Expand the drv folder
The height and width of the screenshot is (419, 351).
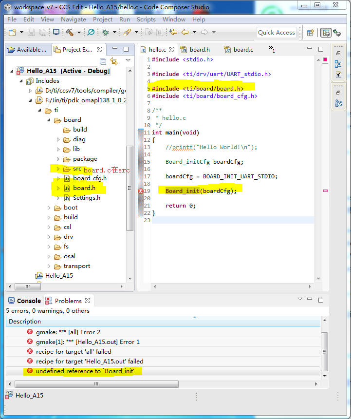(x=49, y=237)
